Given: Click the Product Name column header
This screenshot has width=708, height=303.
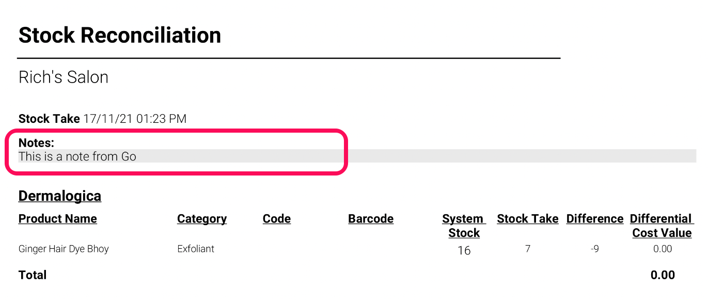Looking at the screenshot, I should pos(58,219).
